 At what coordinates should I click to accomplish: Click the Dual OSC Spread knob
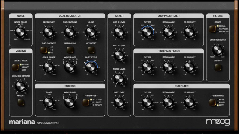(x=20, y=86)
